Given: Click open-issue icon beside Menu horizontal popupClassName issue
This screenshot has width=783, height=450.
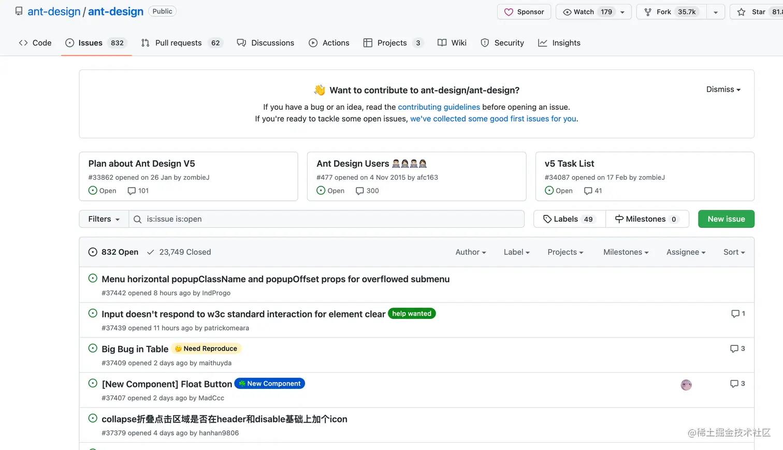Looking at the screenshot, I should coord(93,278).
